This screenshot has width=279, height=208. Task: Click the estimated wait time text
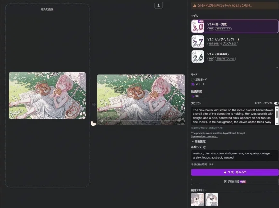[x=202, y=164]
